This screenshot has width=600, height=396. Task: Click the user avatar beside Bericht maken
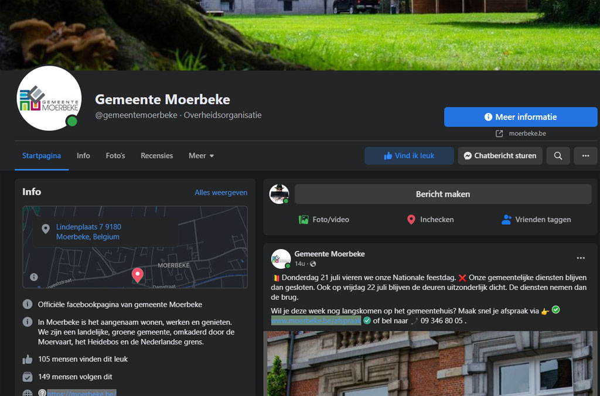(279, 194)
